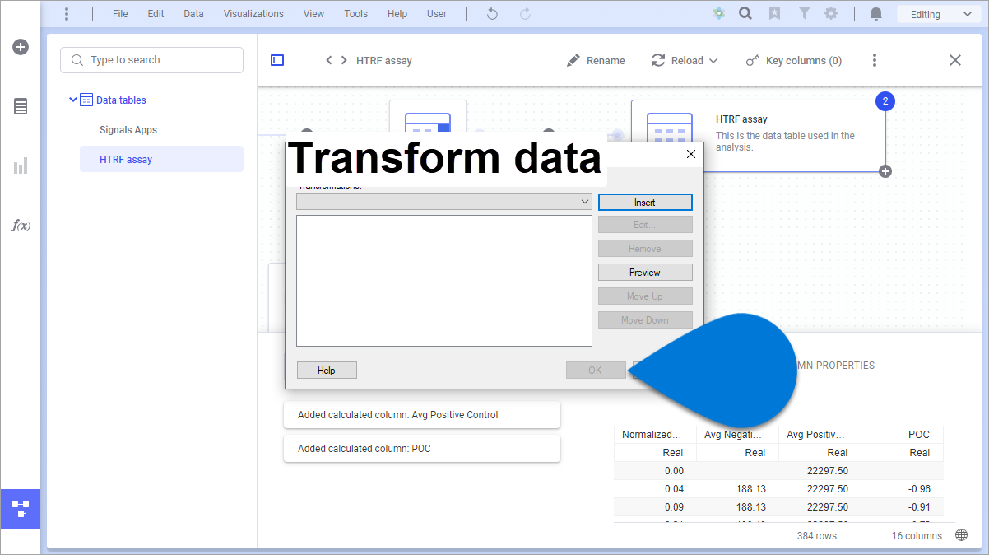The width and height of the screenshot is (989, 555).
Task: Open the Notifications bell icon
Action: [876, 14]
